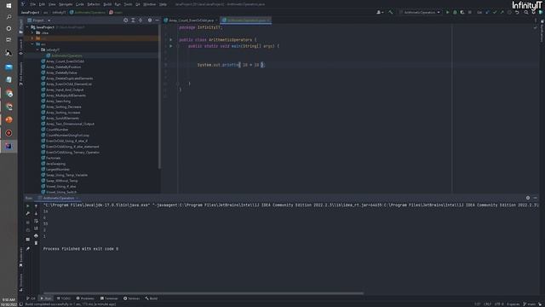The height and width of the screenshot is (307, 545).
Task: Open the File menu
Action: (x=32, y=4)
